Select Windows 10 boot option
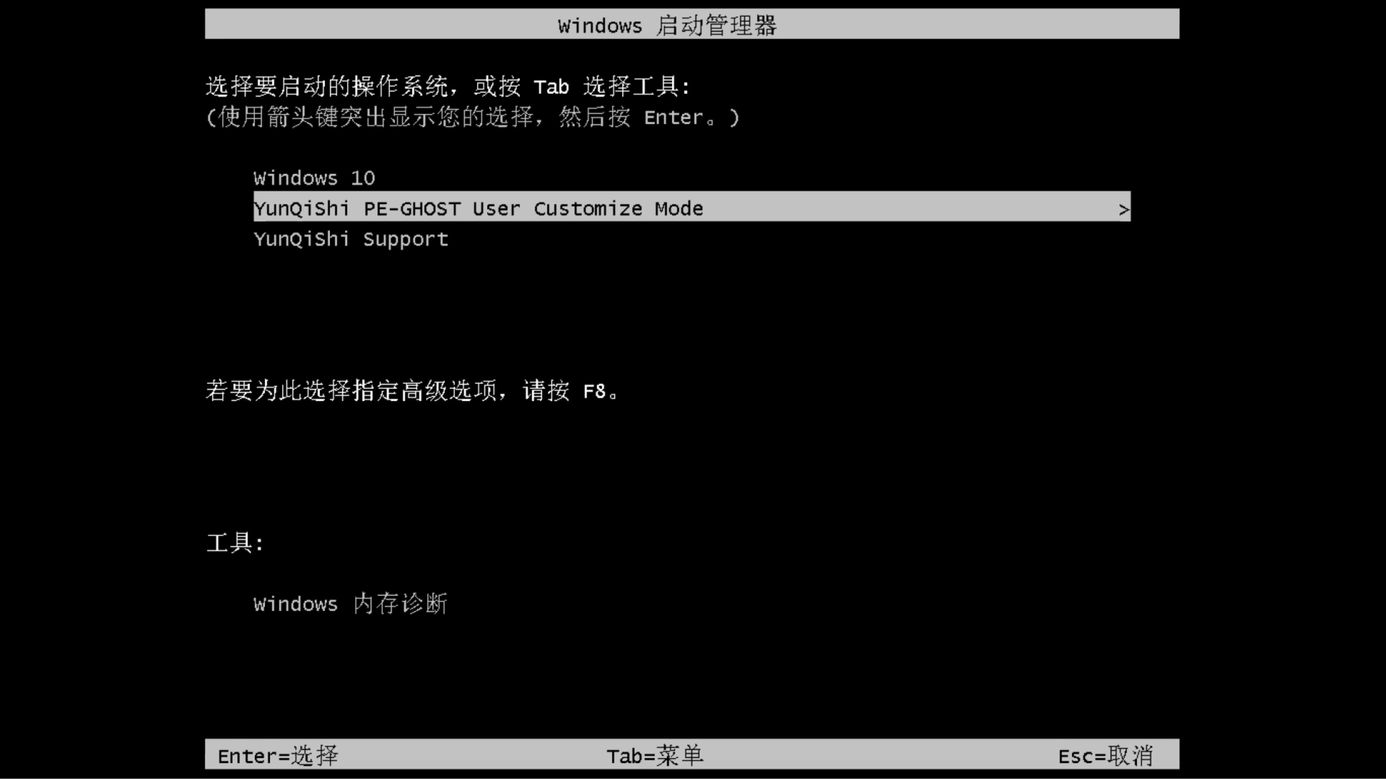Screen dimensions: 1386x779 pos(313,178)
